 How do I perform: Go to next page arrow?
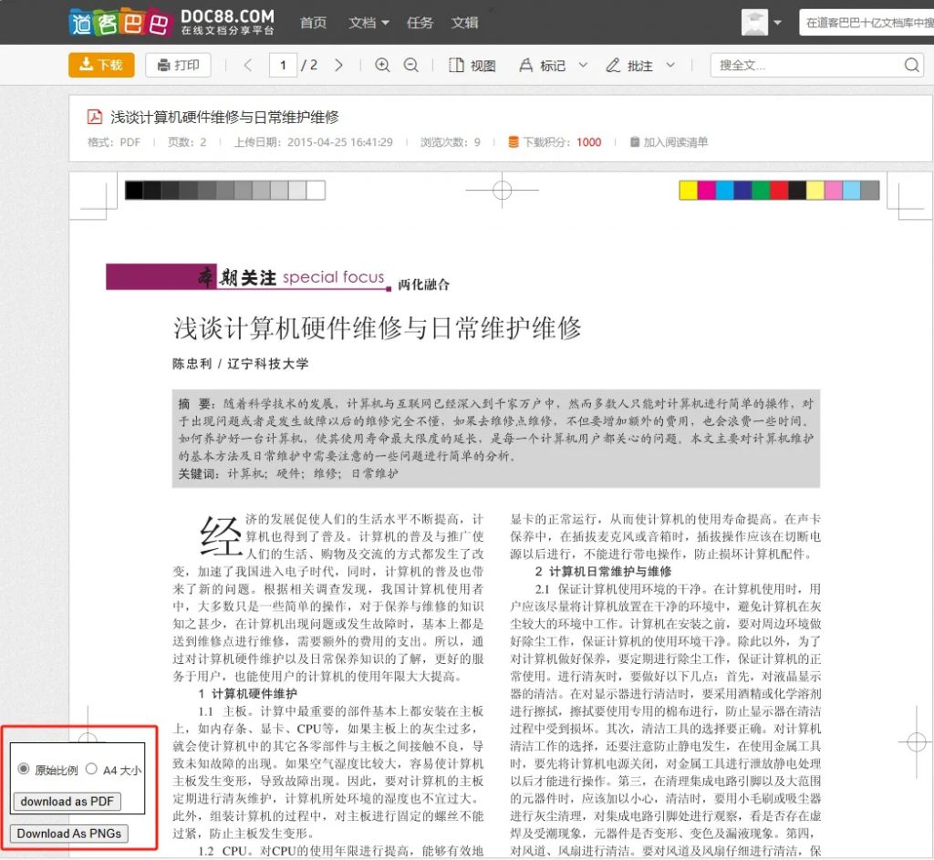click(x=338, y=65)
